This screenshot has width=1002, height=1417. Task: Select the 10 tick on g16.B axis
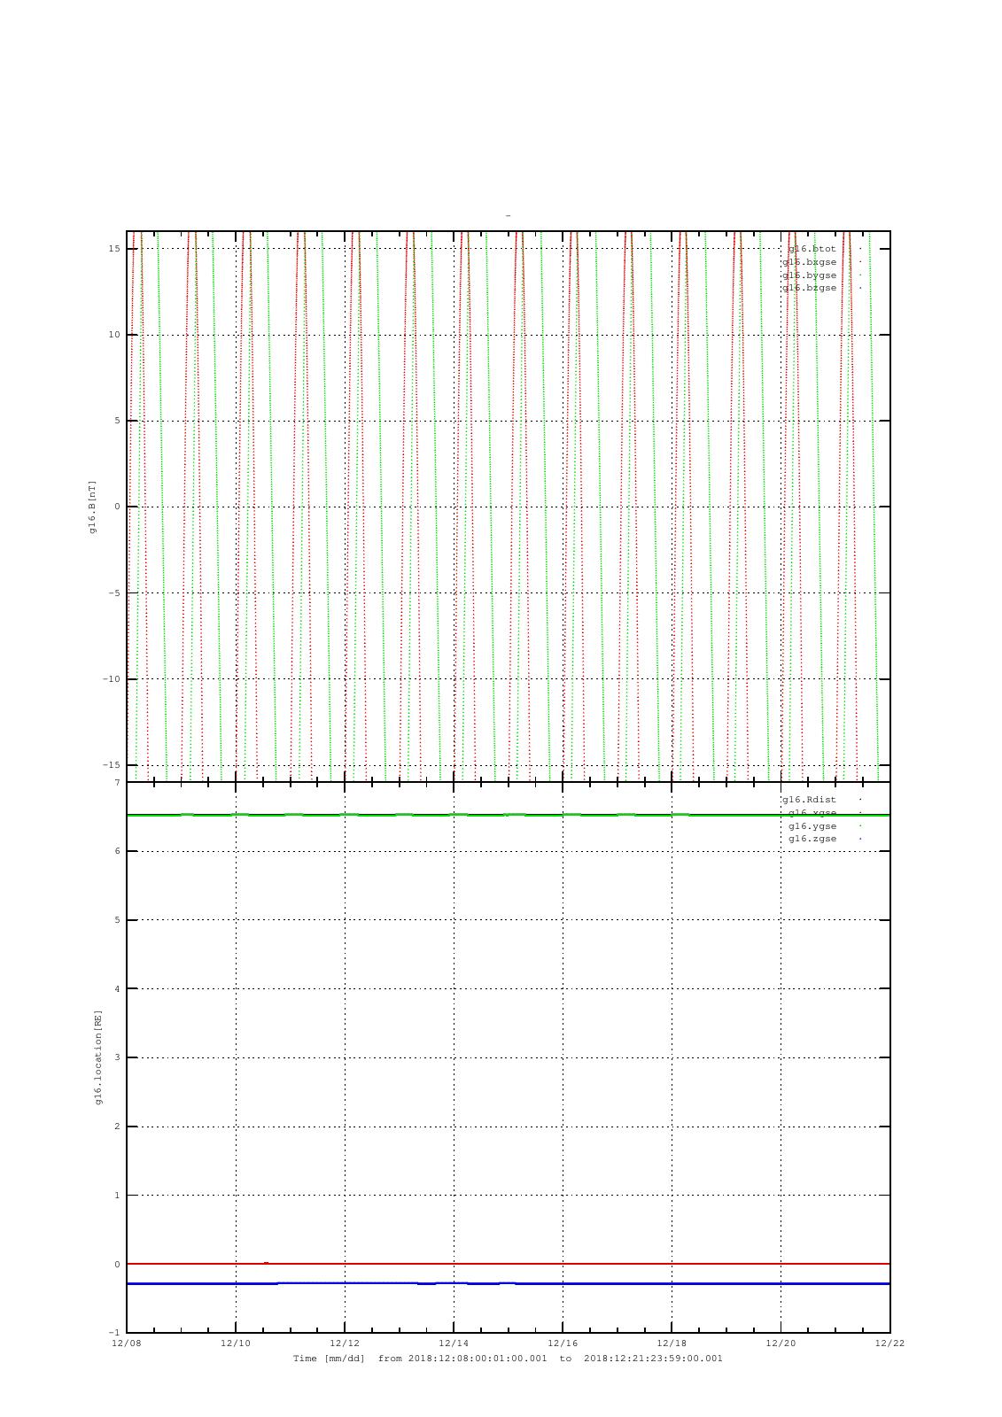pos(113,335)
